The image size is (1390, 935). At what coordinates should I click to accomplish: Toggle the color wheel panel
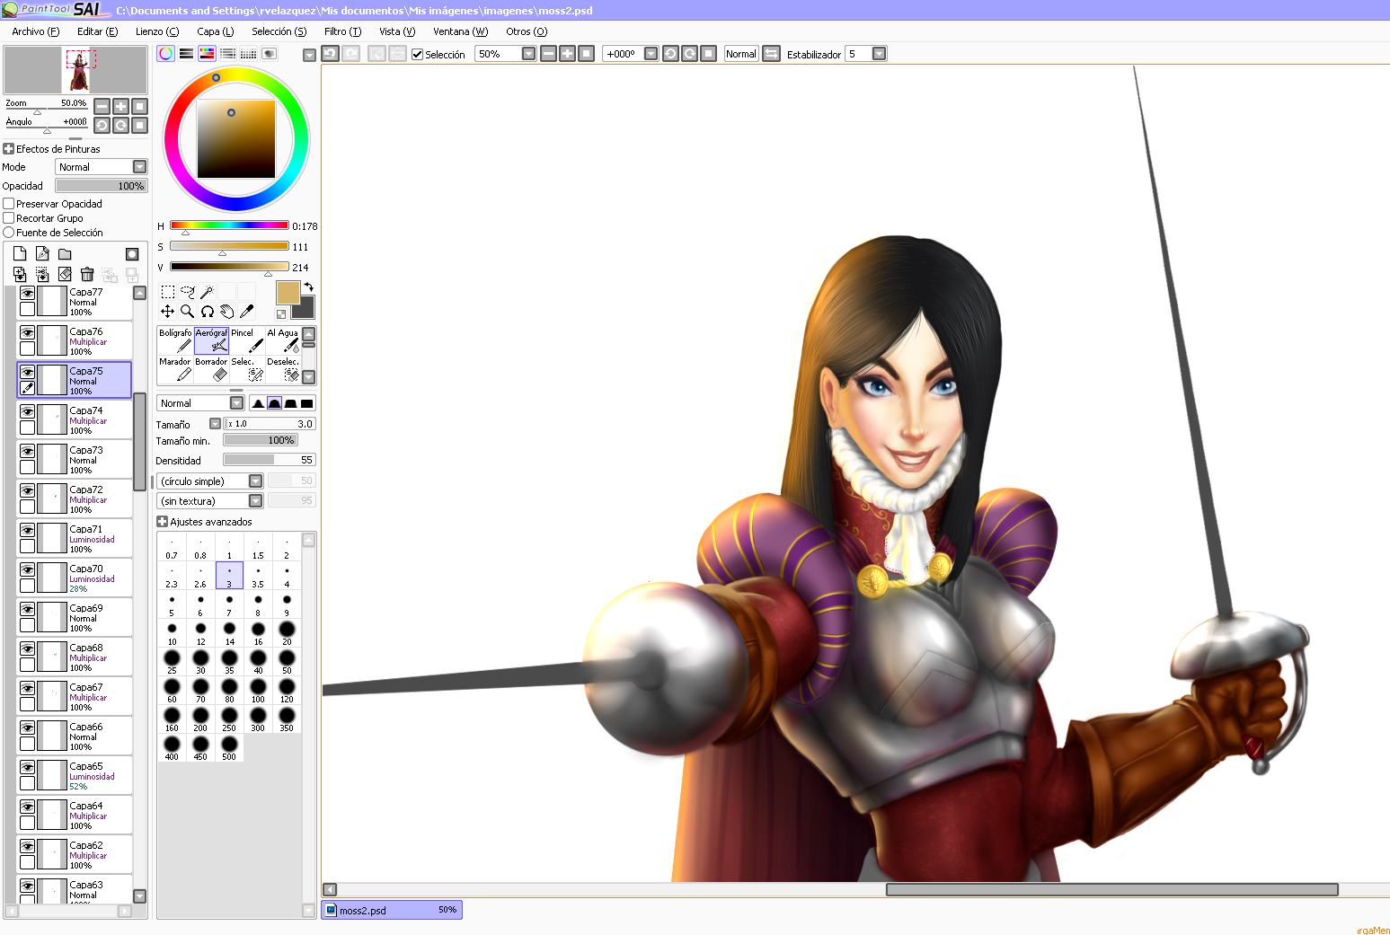pyautogui.click(x=166, y=54)
